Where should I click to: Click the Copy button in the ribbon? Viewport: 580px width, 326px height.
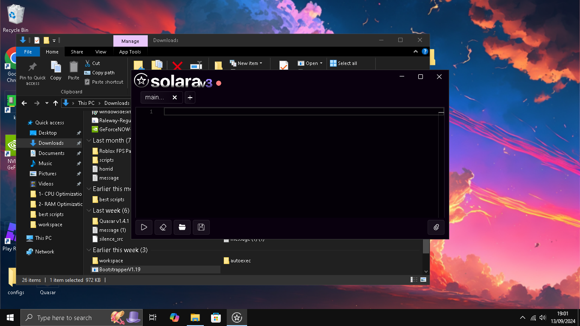[56, 71]
